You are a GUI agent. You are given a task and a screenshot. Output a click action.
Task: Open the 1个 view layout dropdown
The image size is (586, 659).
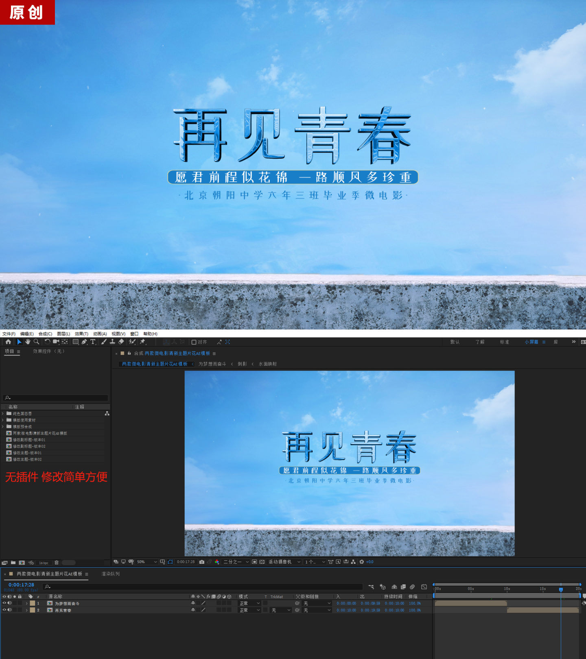coord(315,562)
